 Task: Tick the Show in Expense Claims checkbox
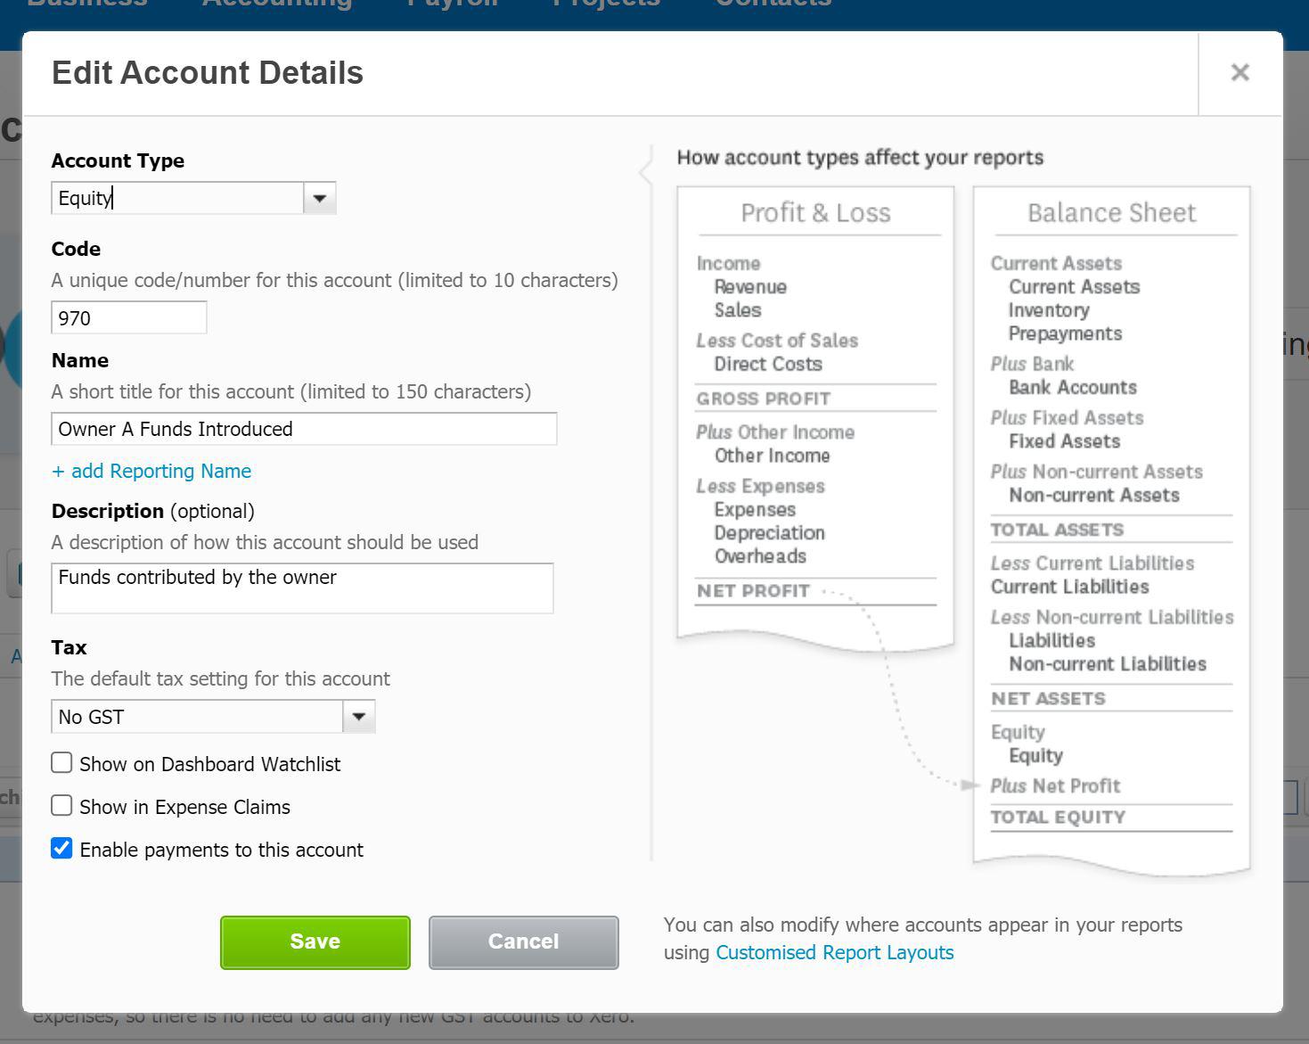tap(61, 806)
